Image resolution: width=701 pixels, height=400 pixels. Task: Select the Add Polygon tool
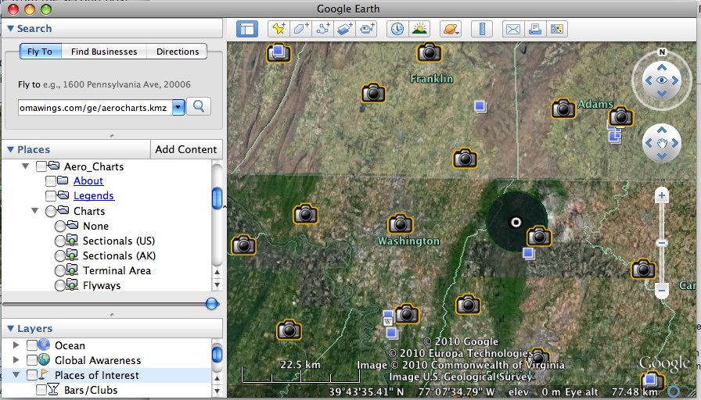point(300,29)
